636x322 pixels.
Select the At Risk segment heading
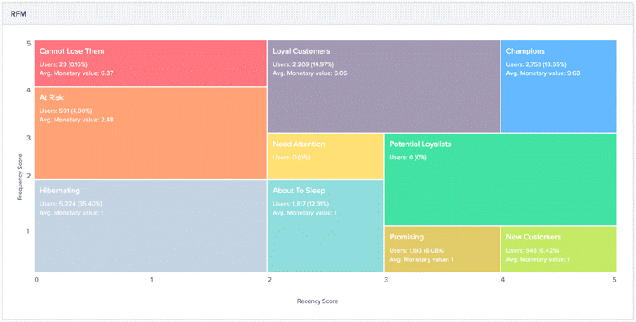[x=51, y=97]
